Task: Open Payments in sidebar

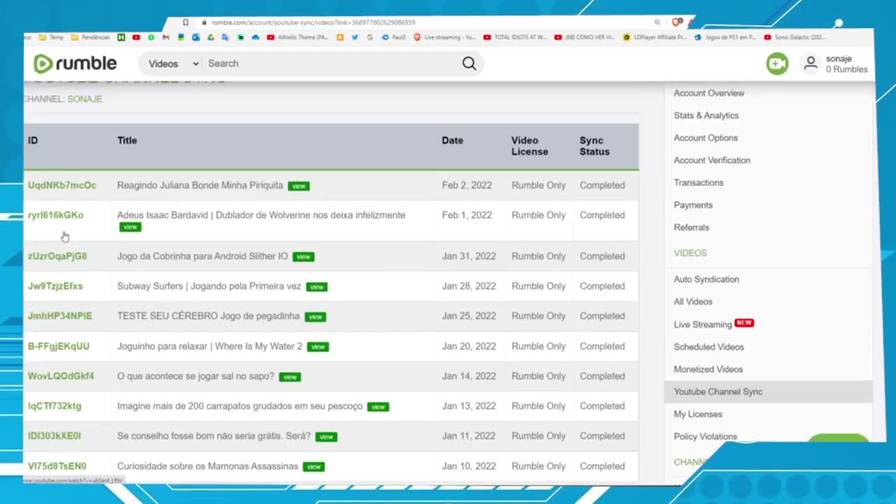Action: point(693,205)
